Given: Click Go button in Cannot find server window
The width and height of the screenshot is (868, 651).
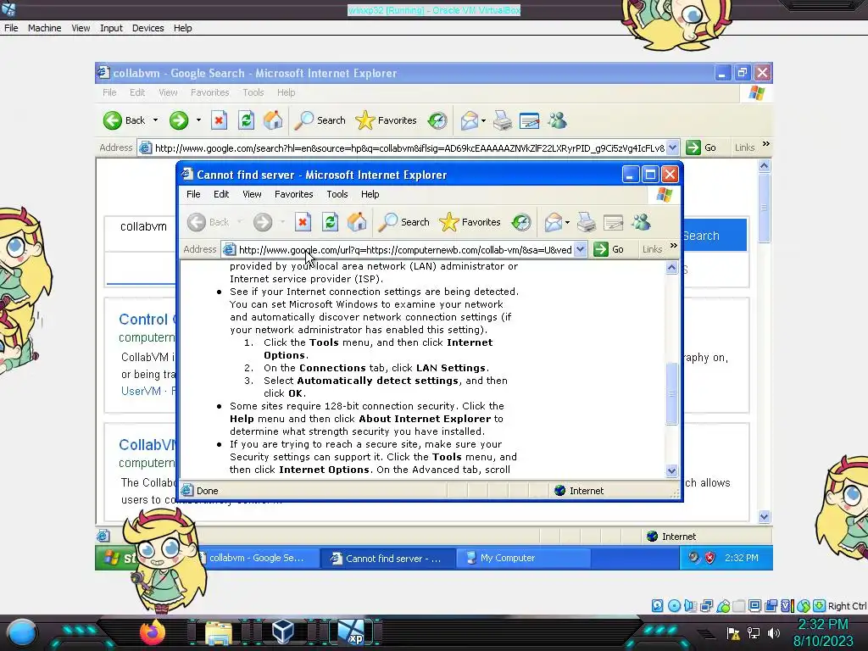Looking at the screenshot, I should pos(609,250).
